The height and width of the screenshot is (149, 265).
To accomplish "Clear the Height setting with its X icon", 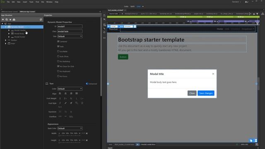I will 87,140.
